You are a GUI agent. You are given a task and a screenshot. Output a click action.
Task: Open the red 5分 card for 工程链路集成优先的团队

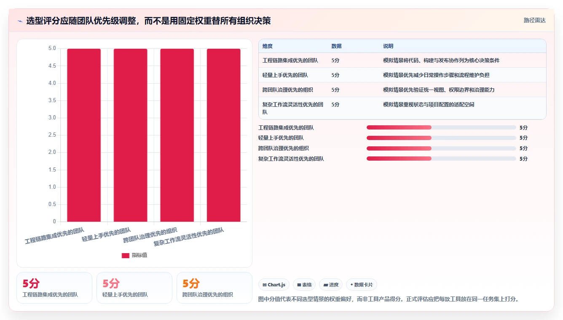click(x=54, y=288)
